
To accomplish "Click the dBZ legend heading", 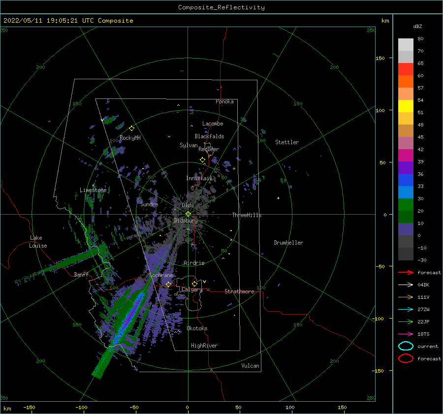I will (417, 27).
